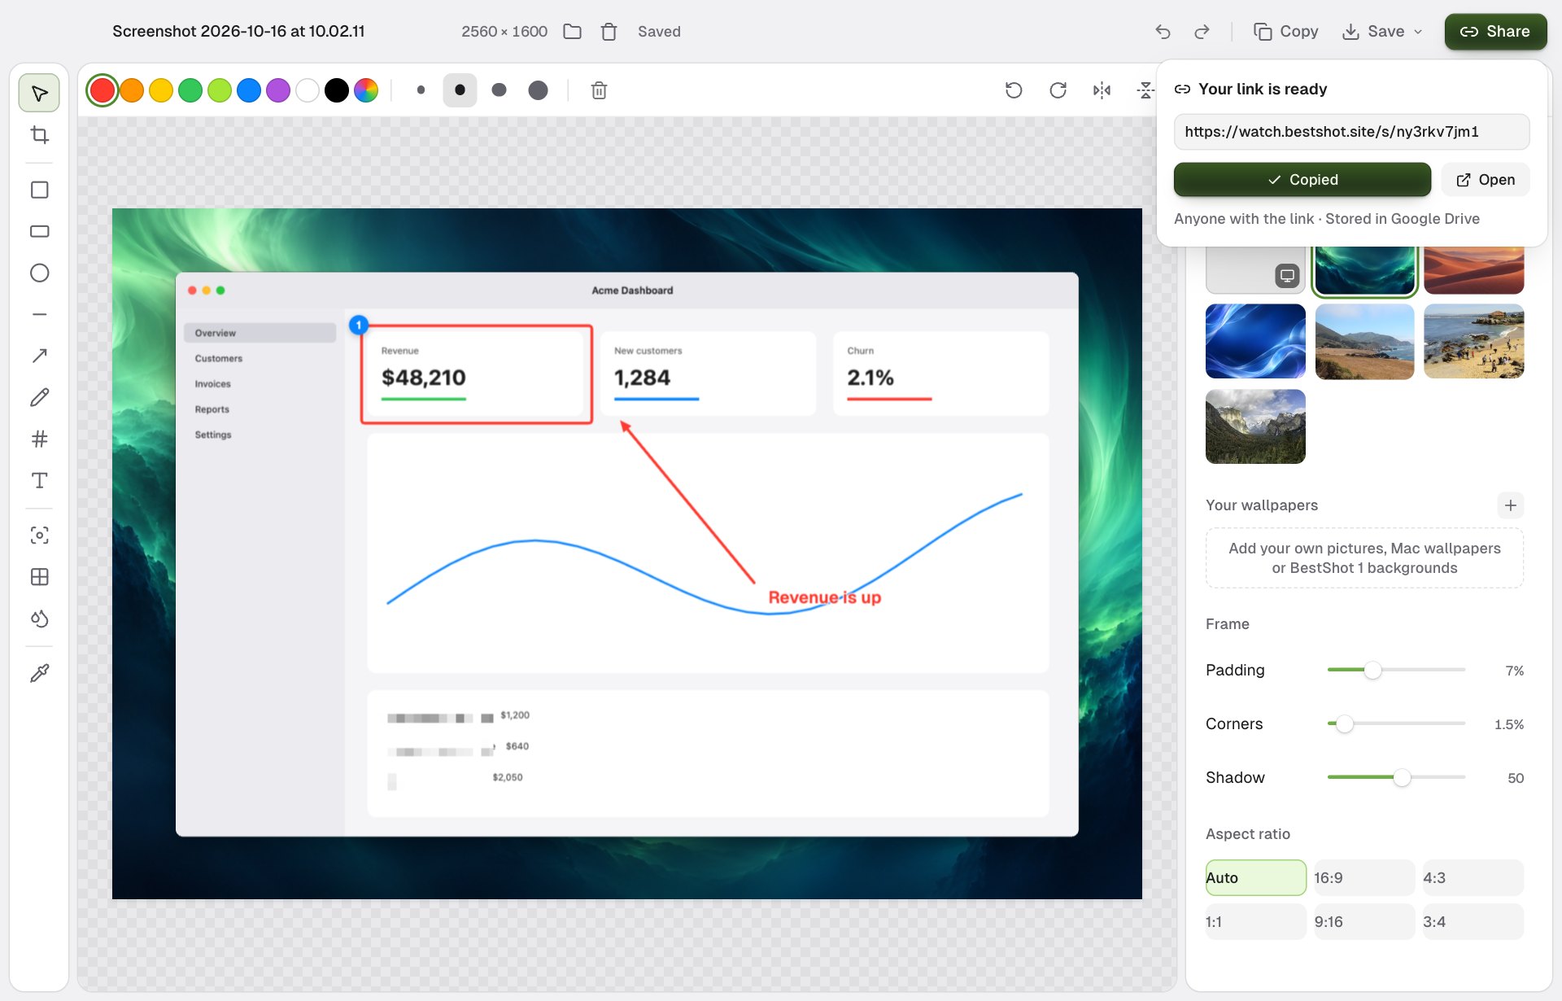This screenshot has width=1562, height=1001.
Task: Select the Yosemite valley wallpaper thumbnail
Action: (1255, 426)
